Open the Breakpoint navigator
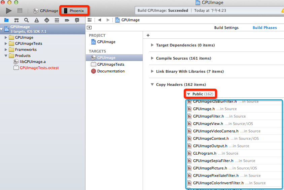Screen dimensions: 284x190 (x=67, y=20)
